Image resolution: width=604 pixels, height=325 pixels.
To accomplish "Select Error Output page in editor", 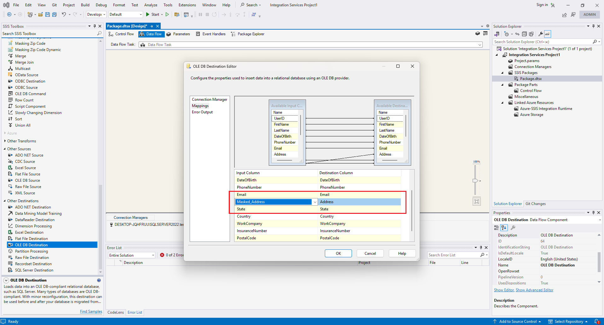I will click(202, 112).
